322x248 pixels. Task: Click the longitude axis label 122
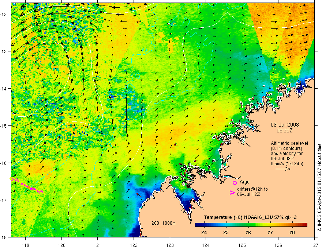pos(134,245)
